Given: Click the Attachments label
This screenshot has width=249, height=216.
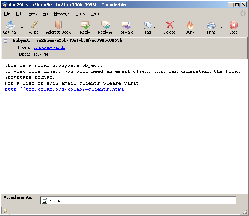Looking at the screenshot, I should pyautogui.click(x=18, y=197).
